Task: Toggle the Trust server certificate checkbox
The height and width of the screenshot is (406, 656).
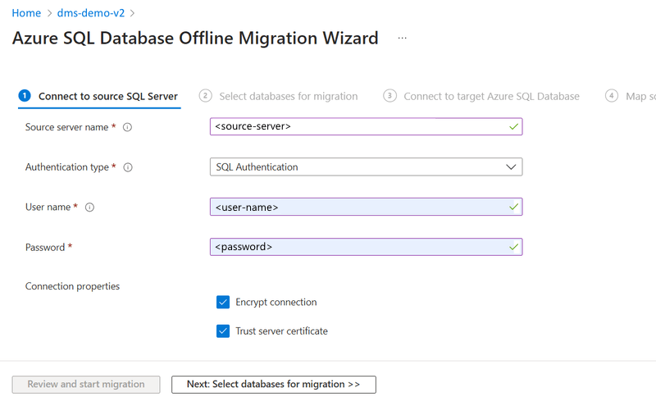Action: (223, 331)
